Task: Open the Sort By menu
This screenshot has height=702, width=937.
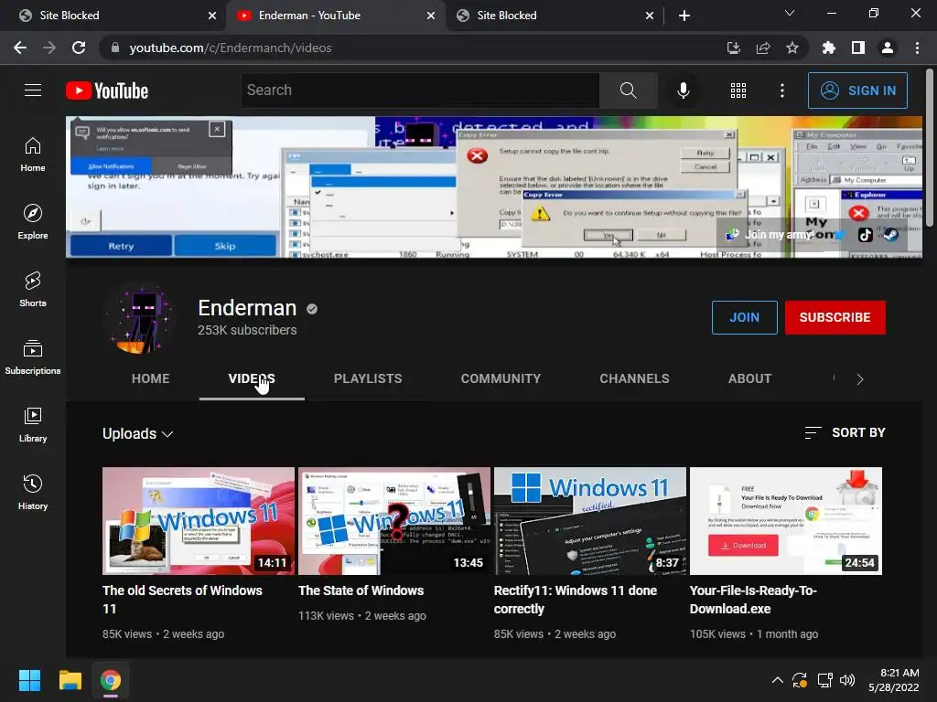Action: 845,432
